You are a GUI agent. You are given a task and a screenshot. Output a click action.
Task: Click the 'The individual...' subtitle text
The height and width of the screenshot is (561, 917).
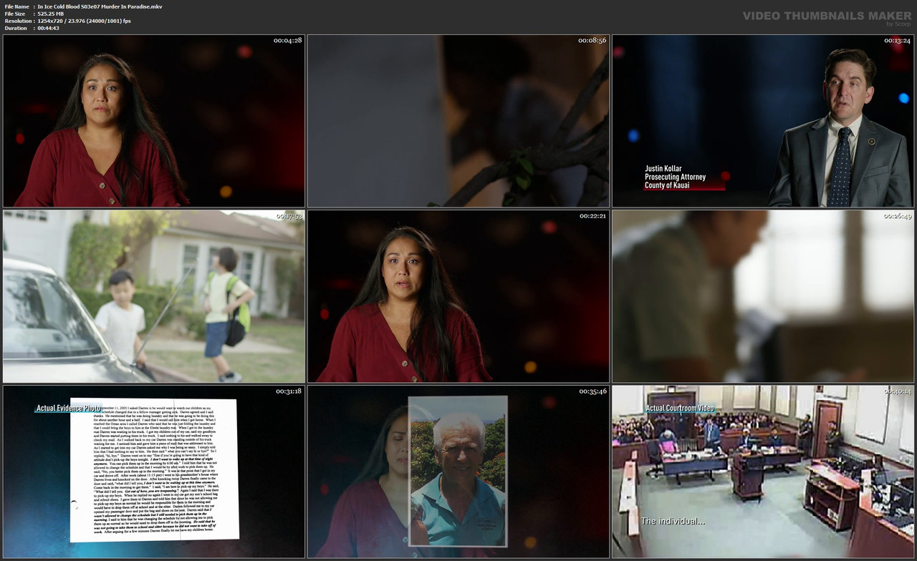coord(673,521)
